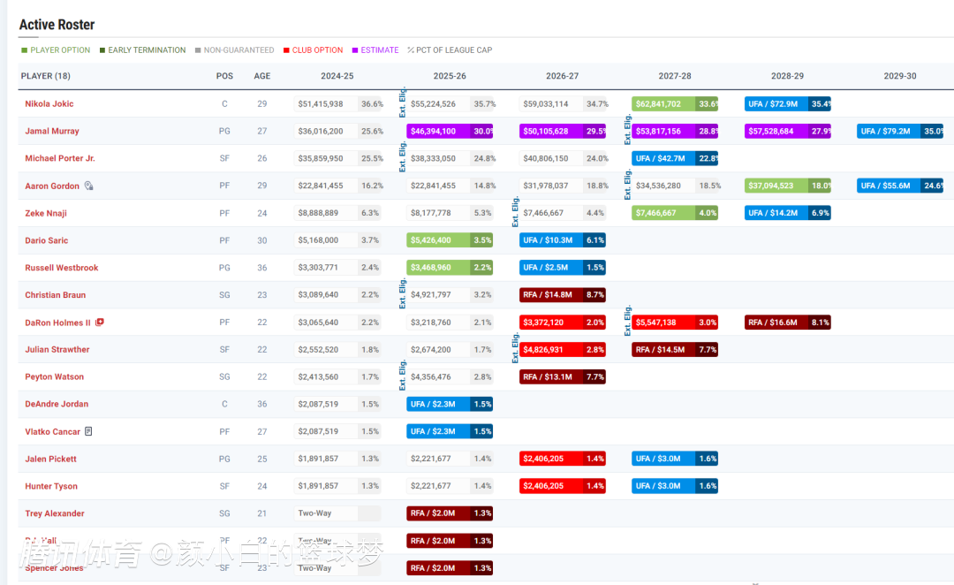Click Christian Braun's RFA / $14.8M badge
This screenshot has height=585, width=954.
551,295
